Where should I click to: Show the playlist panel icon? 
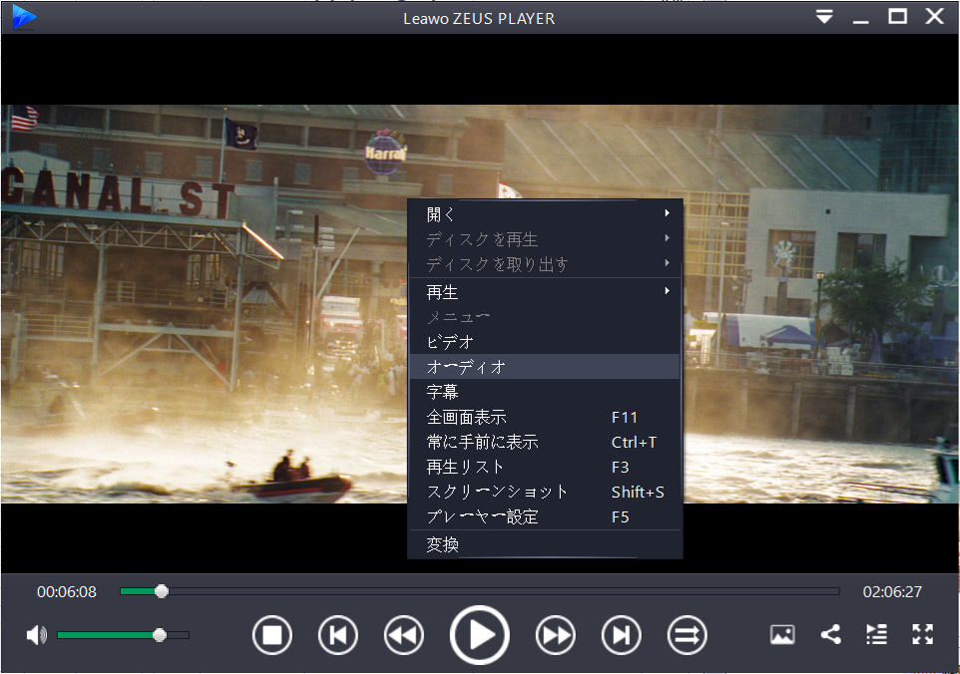tap(877, 634)
